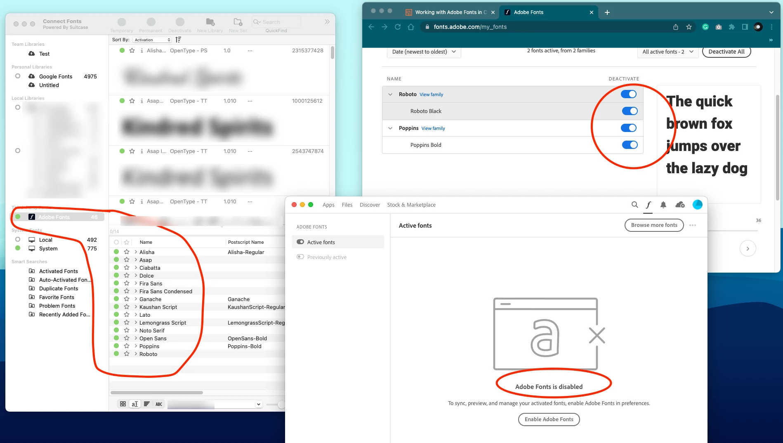Click the Enable Adobe Fonts button

pos(549,419)
